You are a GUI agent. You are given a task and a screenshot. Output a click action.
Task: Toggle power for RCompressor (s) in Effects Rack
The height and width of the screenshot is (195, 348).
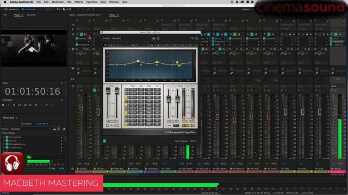point(7,144)
